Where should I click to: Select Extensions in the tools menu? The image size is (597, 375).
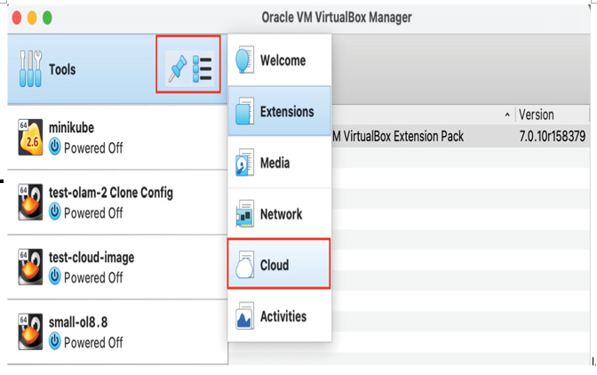point(280,111)
